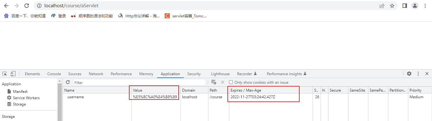Open the Chrome profile avatar
This screenshot has height=121, width=432.
click(415, 6)
